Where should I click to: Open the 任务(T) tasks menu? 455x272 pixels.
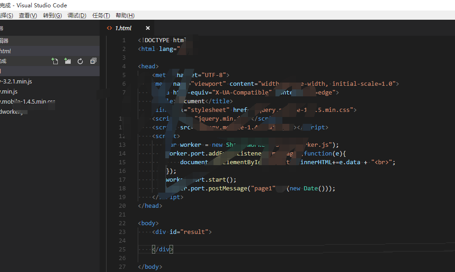tap(101, 15)
